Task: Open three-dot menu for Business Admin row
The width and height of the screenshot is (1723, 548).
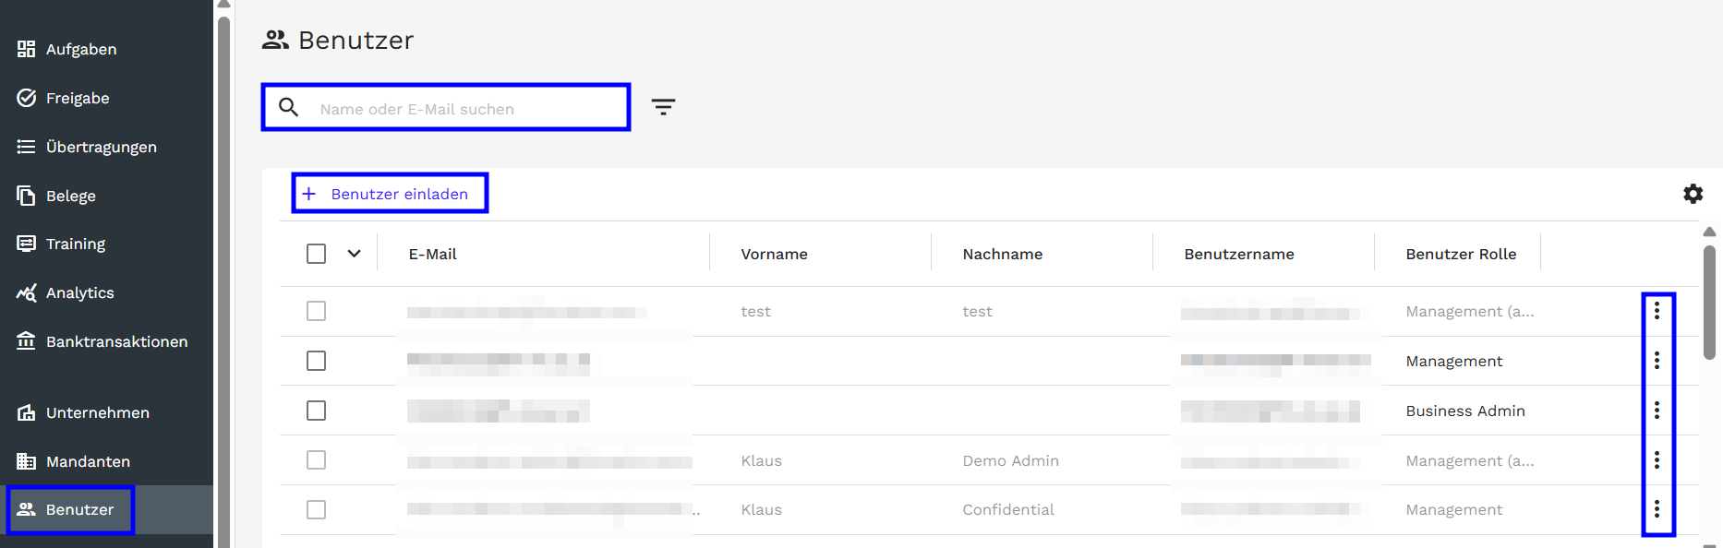Action: (1657, 411)
